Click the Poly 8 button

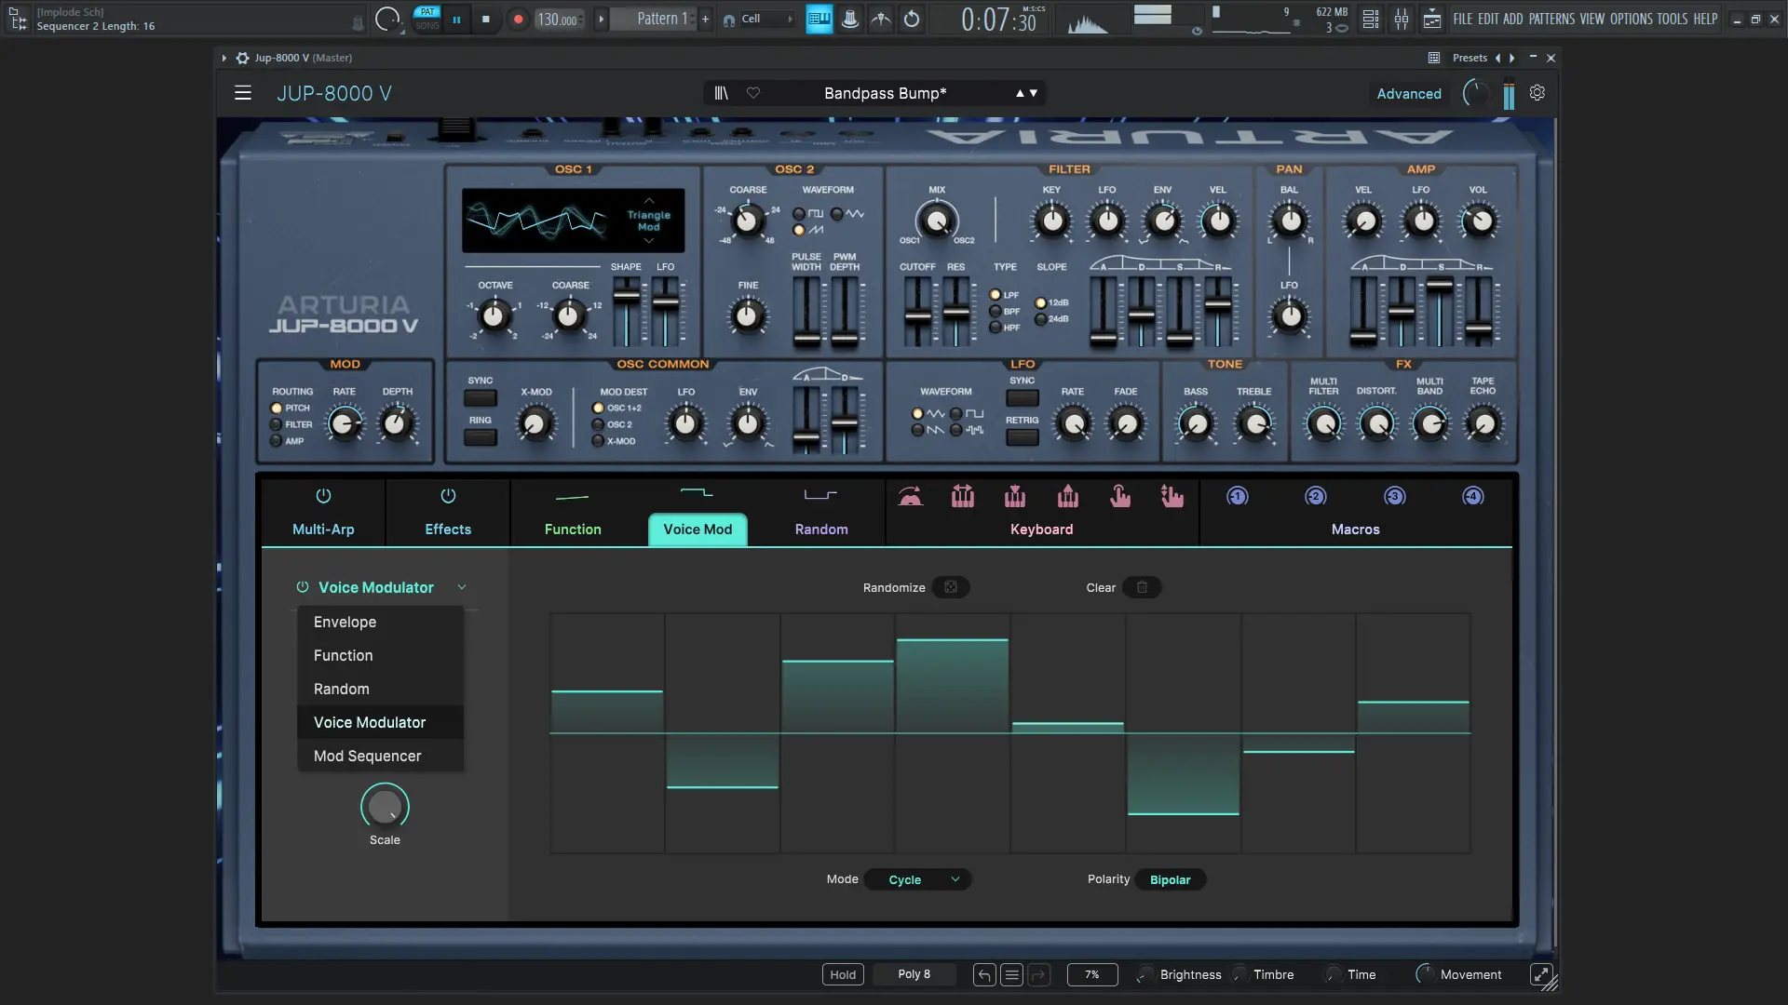(915, 974)
